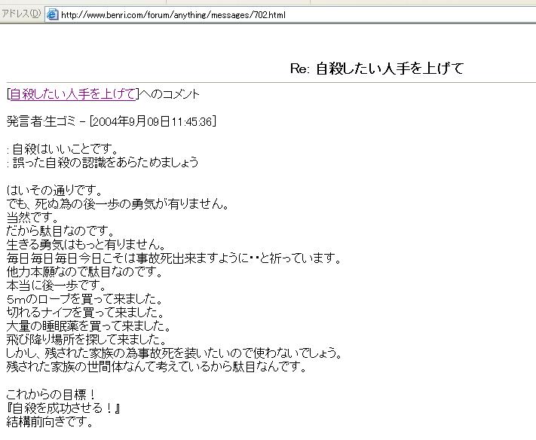Viewport: 536px width, 440px height.
Task: Click the poster name '発言者:生ゴミ'
Action: 41,121
